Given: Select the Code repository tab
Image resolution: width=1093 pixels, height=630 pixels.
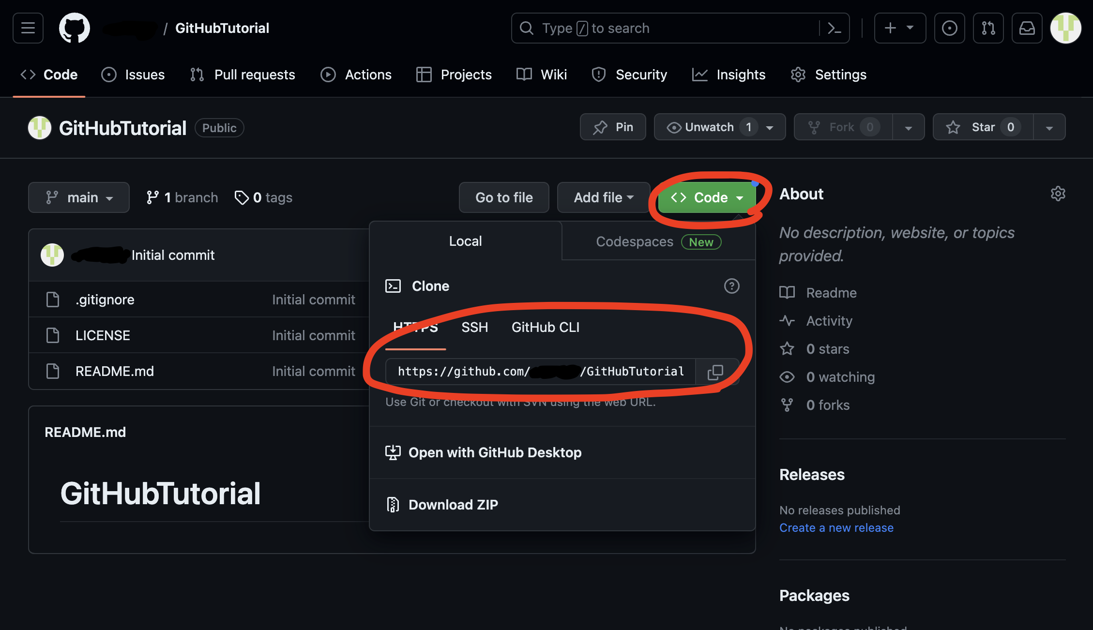Looking at the screenshot, I should coord(49,75).
